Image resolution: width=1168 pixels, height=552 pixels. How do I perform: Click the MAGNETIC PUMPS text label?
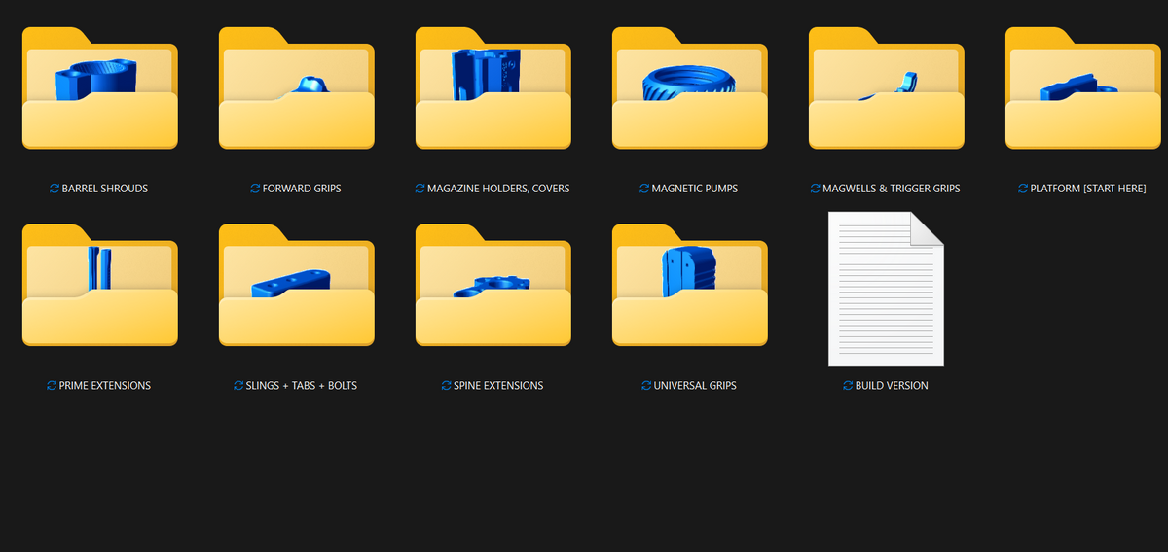[695, 189]
